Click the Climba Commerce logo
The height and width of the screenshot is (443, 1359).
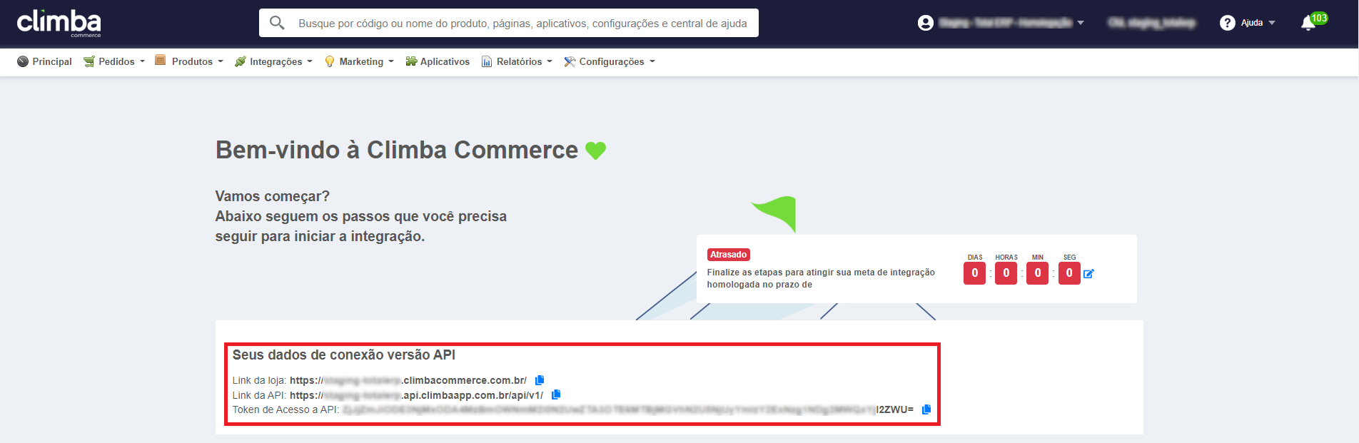tap(59, 23)
